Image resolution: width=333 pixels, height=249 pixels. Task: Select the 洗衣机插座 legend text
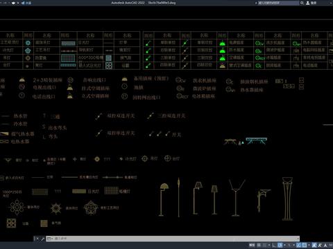[205, 80]
